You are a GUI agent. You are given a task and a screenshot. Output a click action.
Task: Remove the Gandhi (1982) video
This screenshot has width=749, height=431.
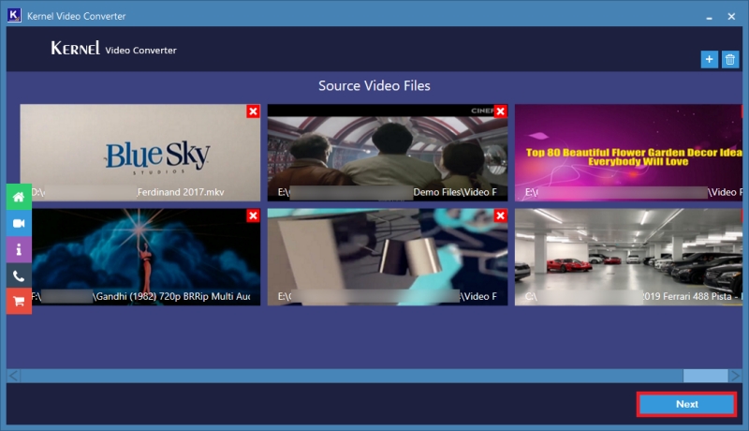tap(253, 215)
